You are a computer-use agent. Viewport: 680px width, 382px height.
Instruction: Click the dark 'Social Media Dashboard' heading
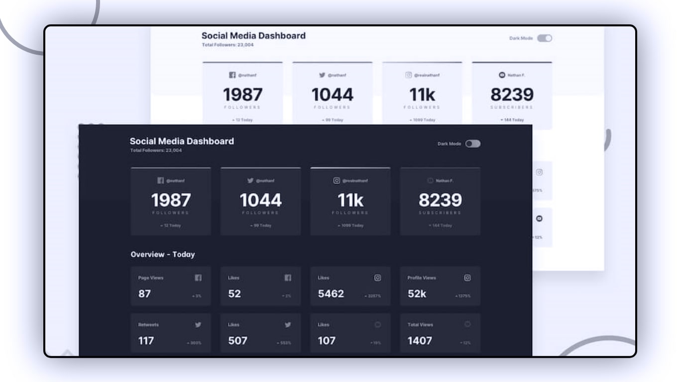point(182,141)
